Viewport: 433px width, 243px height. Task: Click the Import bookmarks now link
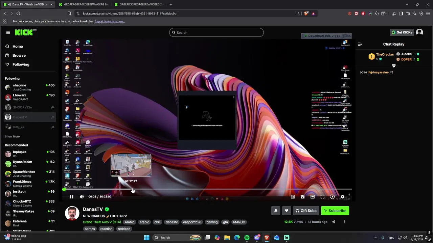click(x=110, y=21)
